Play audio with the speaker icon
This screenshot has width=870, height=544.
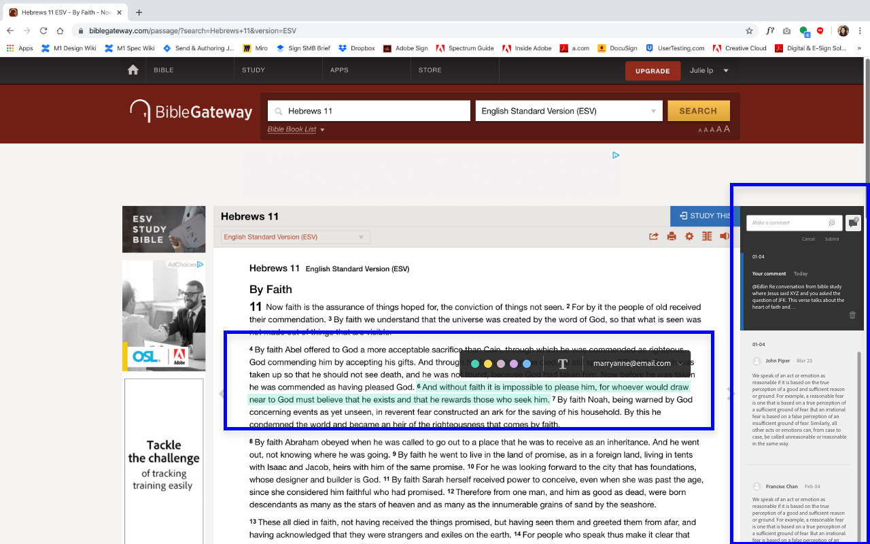725,237
